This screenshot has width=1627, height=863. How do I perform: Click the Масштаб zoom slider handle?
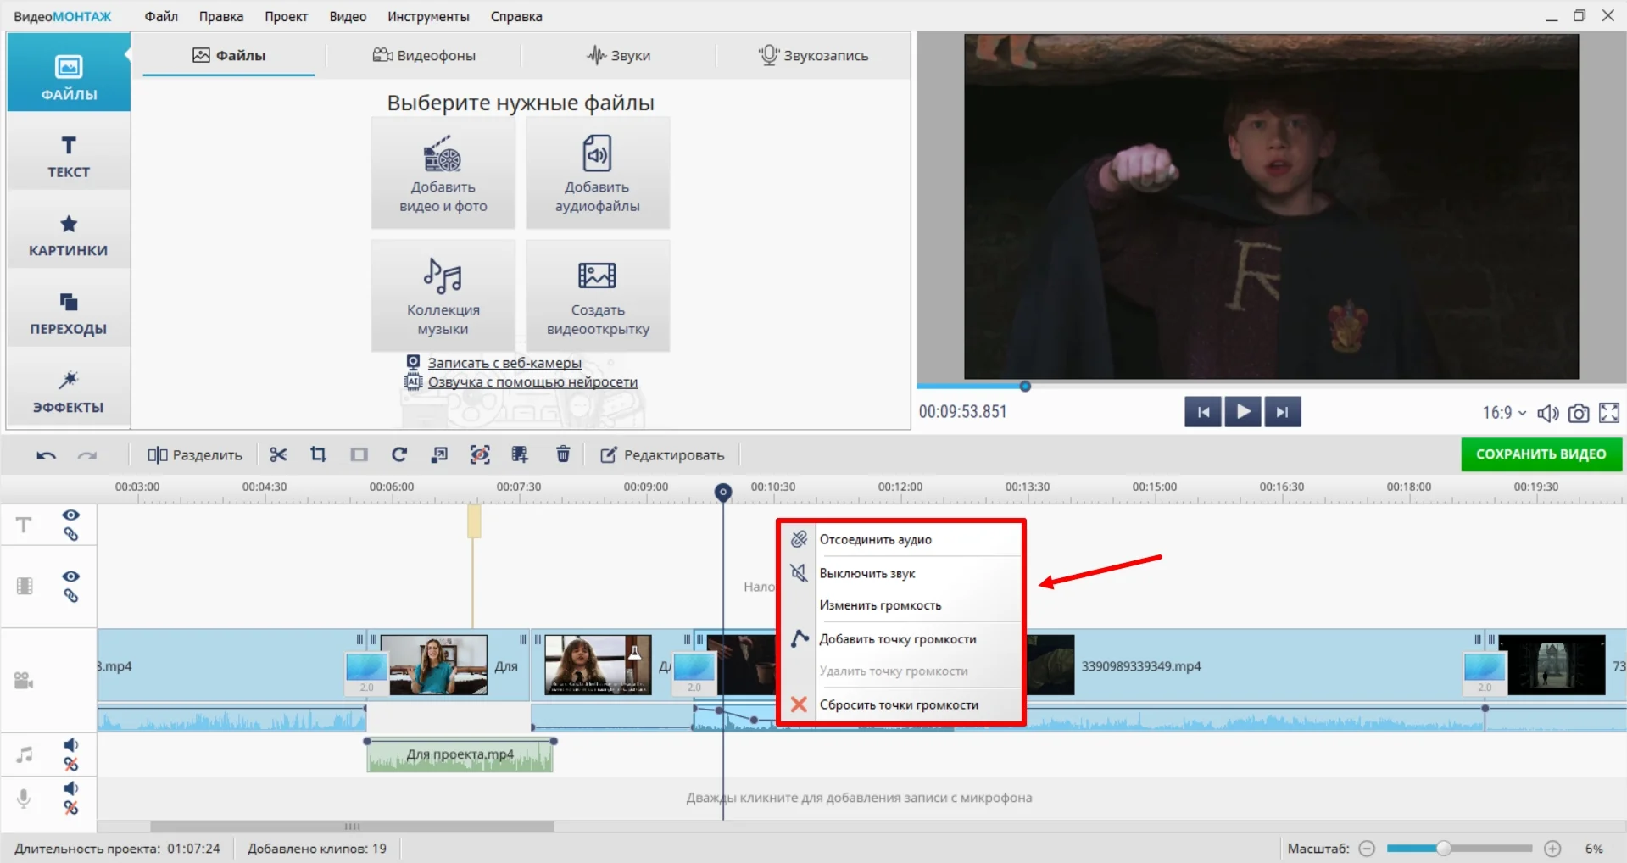(x=1443, y=849)
